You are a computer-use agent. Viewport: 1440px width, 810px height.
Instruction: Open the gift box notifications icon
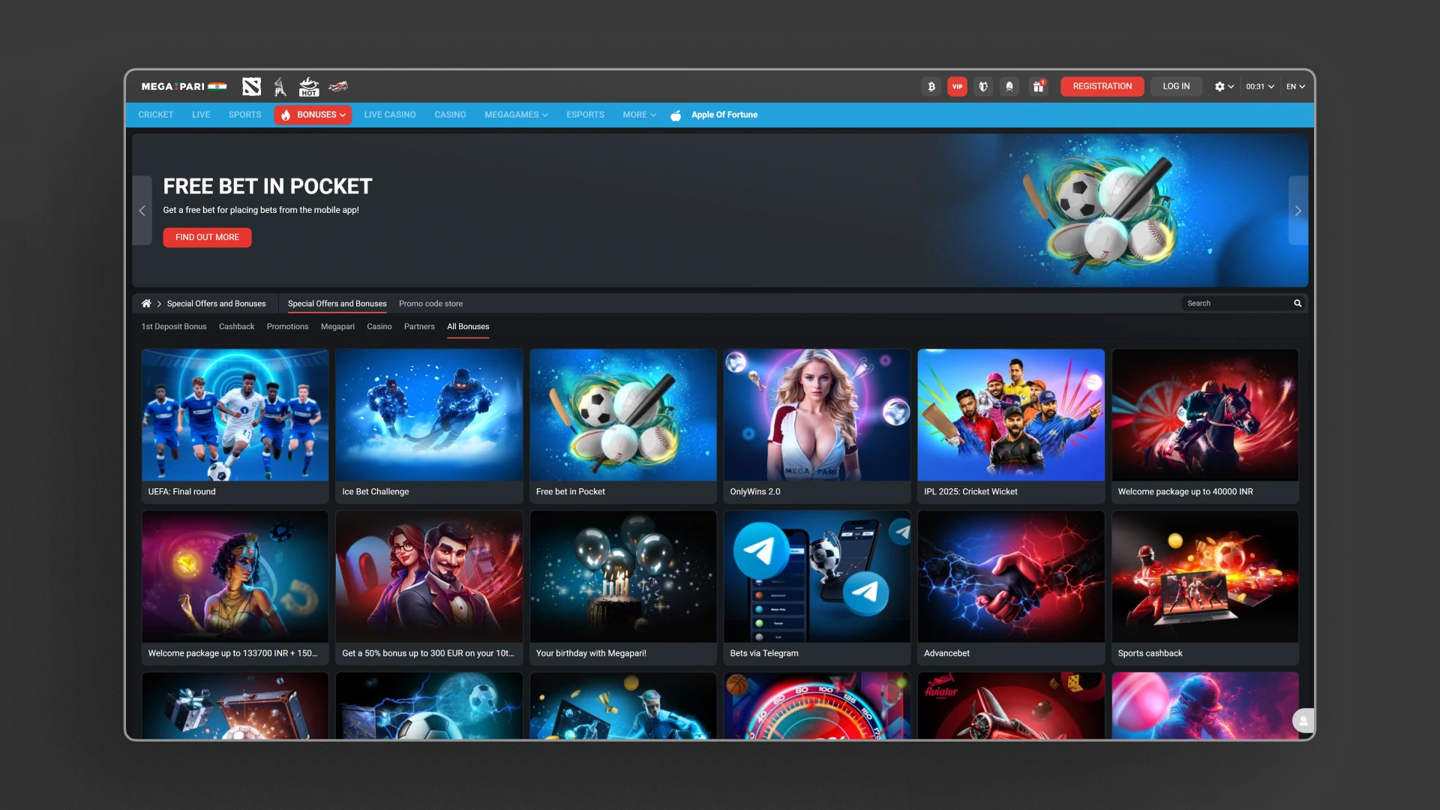(1038, 86)
